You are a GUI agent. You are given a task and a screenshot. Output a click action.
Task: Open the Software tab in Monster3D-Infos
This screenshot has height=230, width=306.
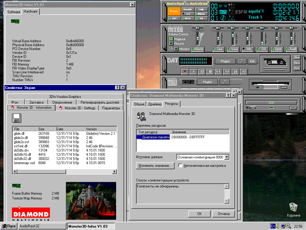click(14, 12)
